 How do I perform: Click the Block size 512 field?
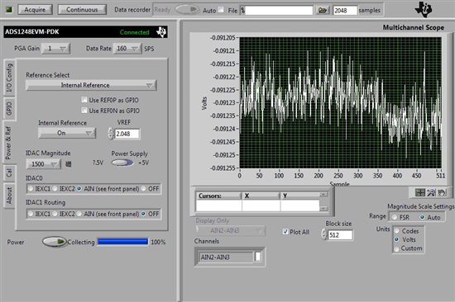(x=340, y=235)
